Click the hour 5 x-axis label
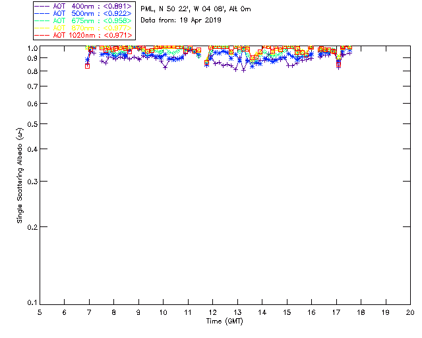Screen dimensions: 422x338 (x=40, y=312)
